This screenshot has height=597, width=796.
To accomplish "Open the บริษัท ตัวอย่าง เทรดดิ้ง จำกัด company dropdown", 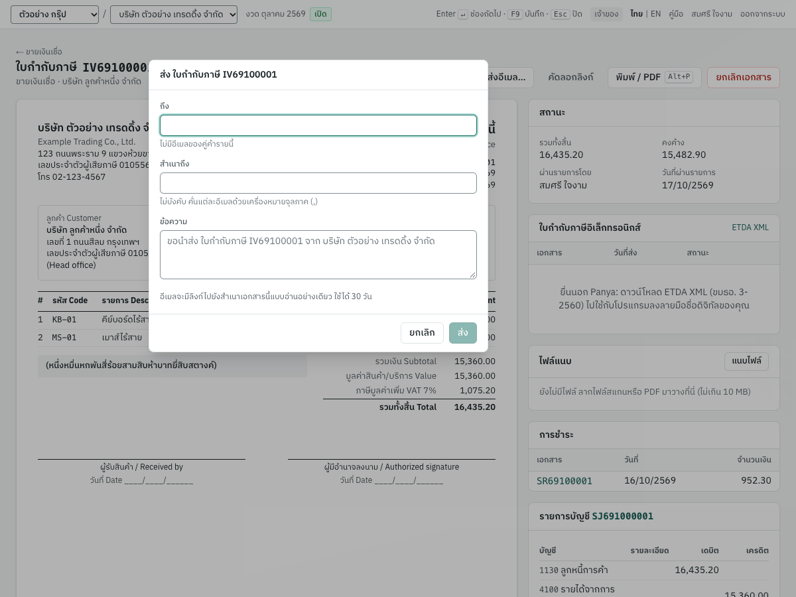I will [x=174, y=14].
